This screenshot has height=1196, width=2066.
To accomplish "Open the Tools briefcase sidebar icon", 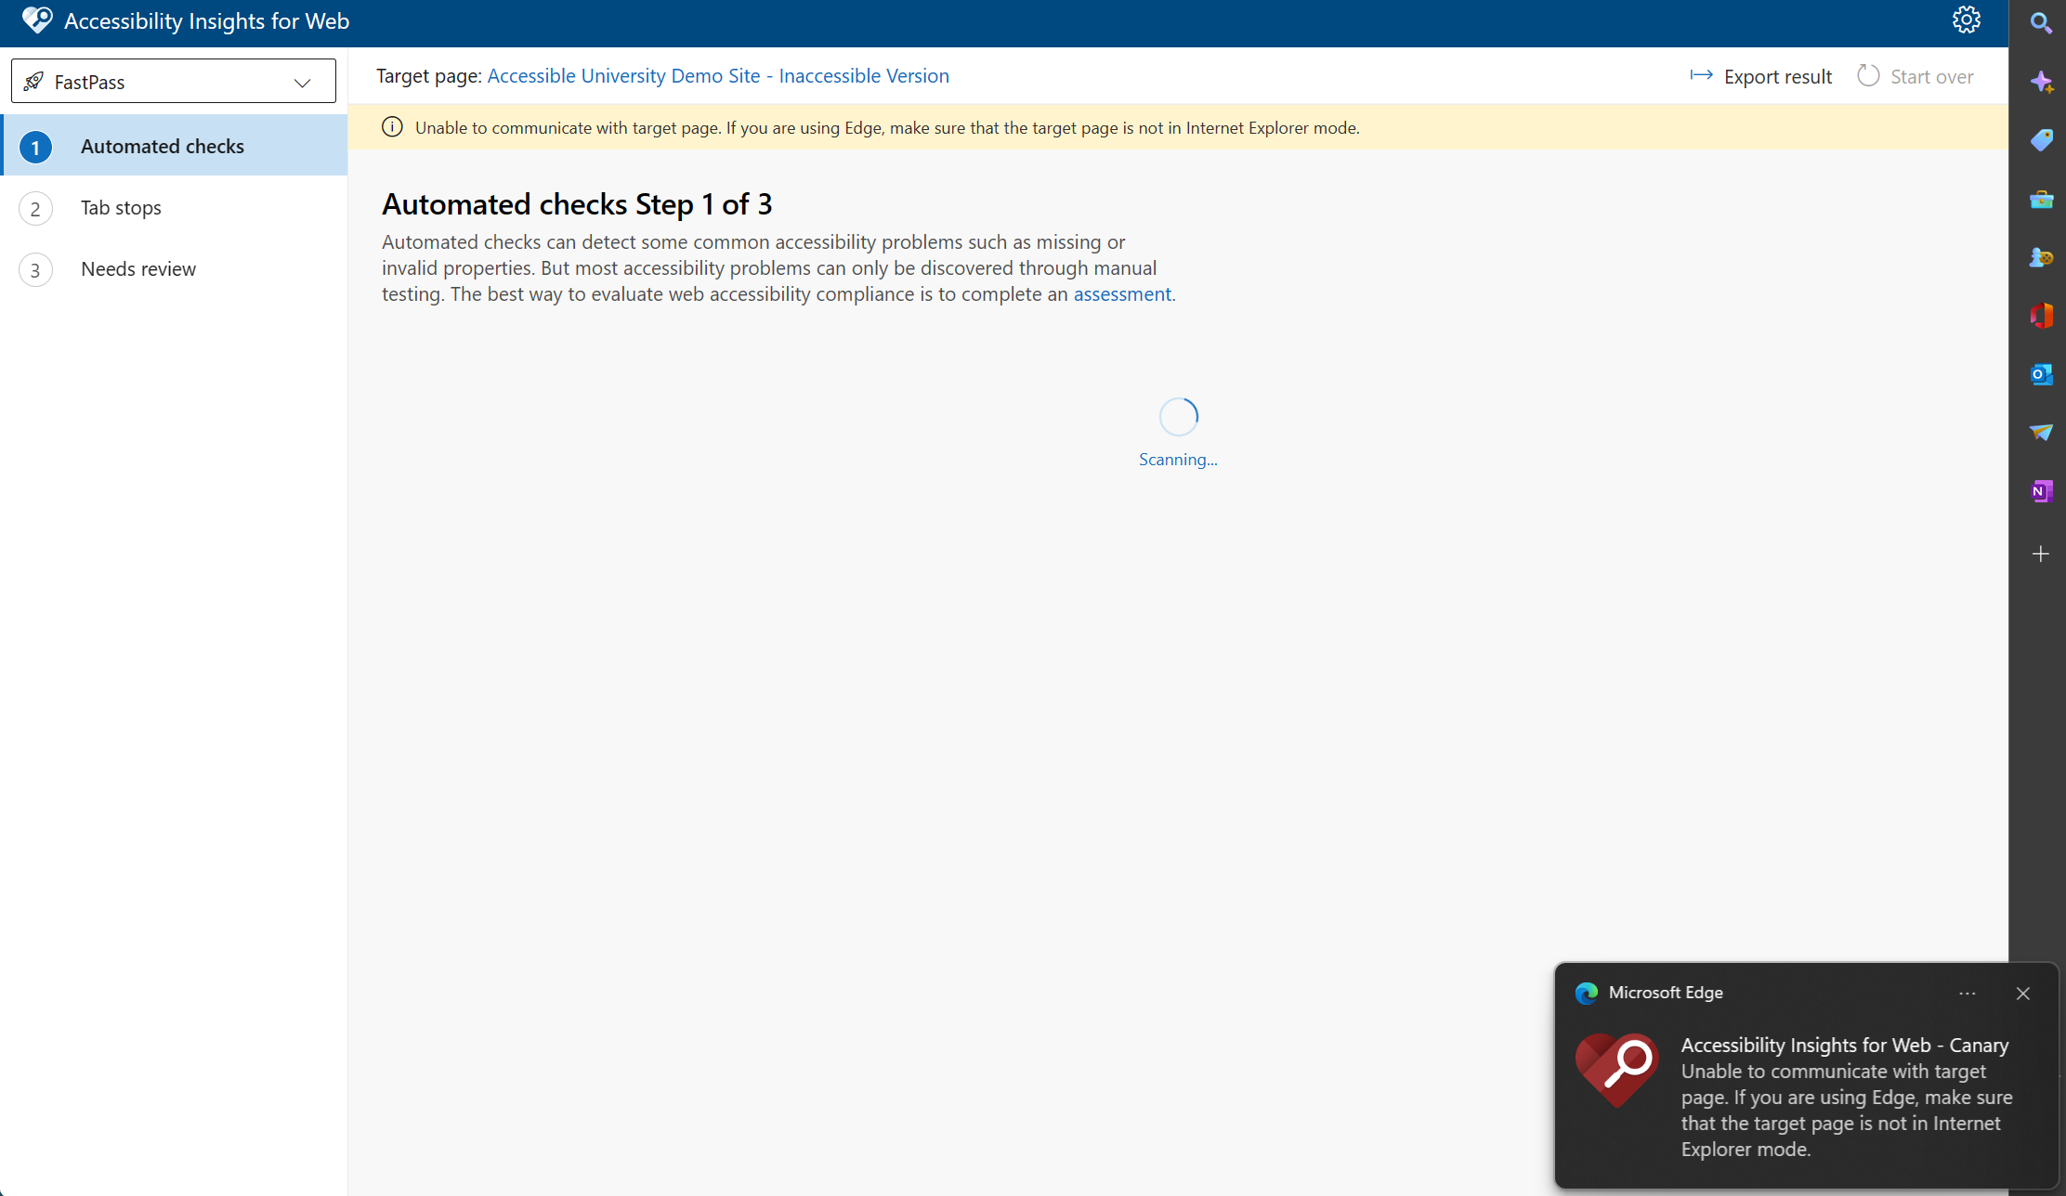I will [x=2040, y=200].
